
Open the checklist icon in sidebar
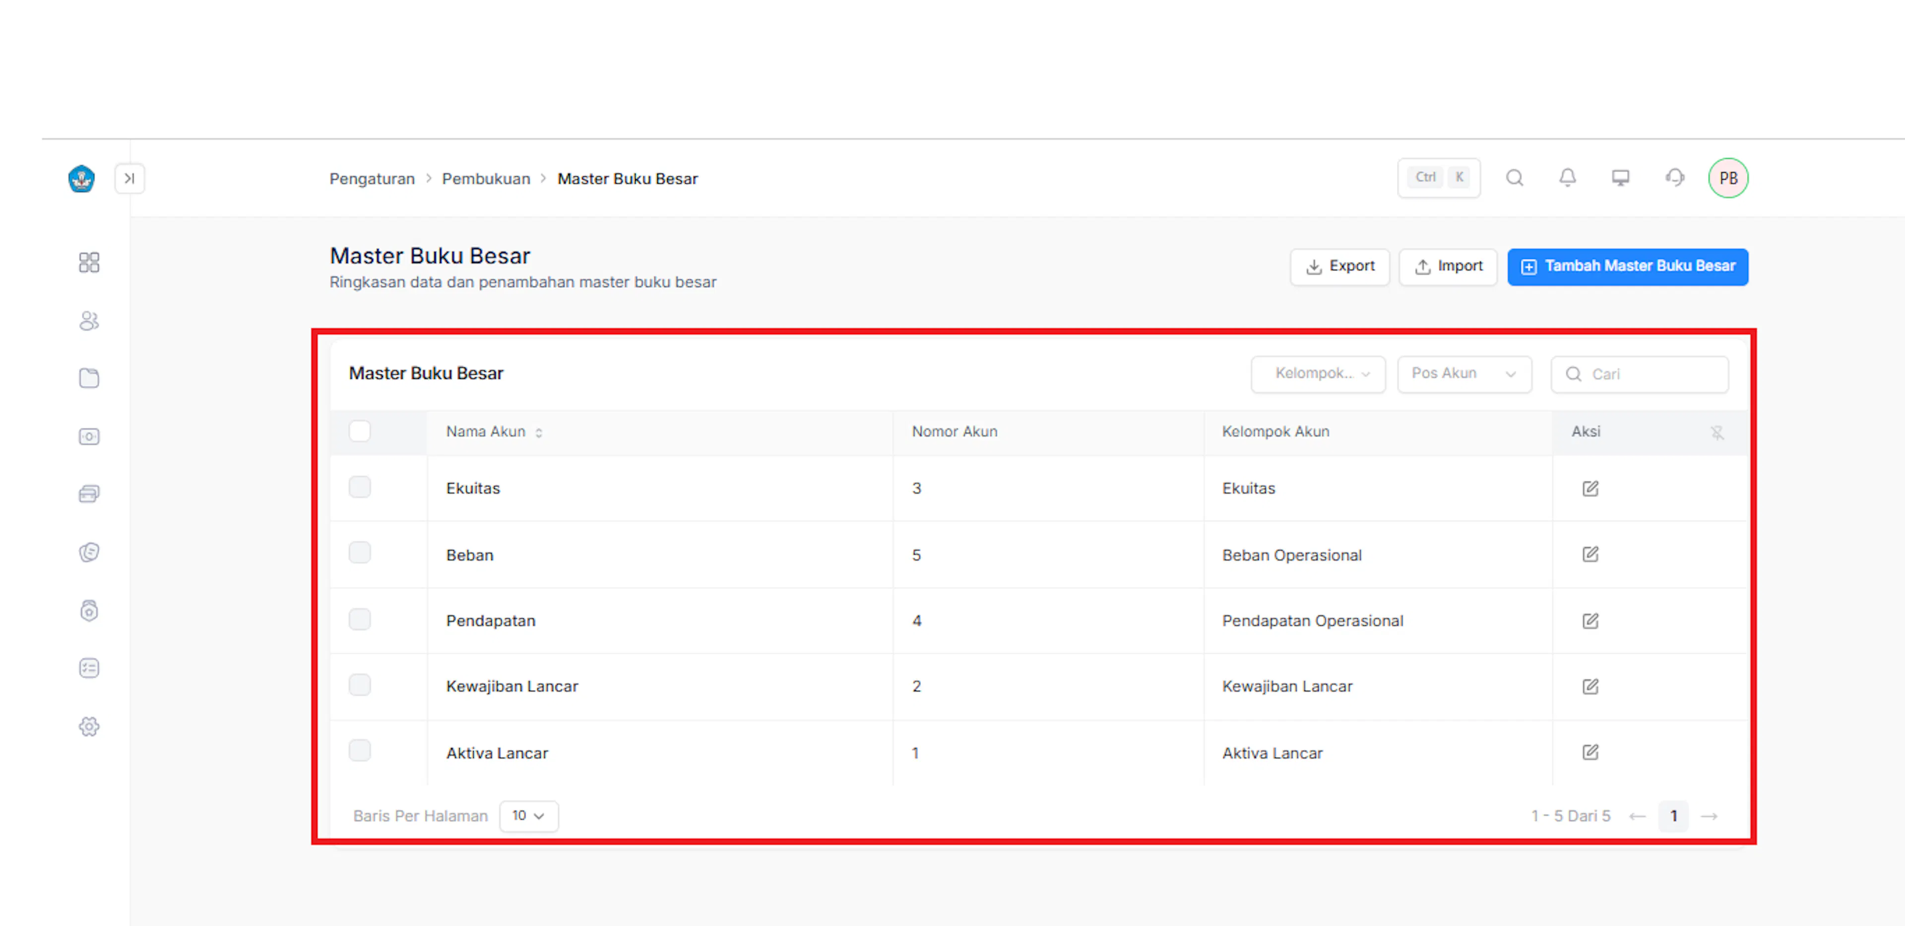(89, 668)
